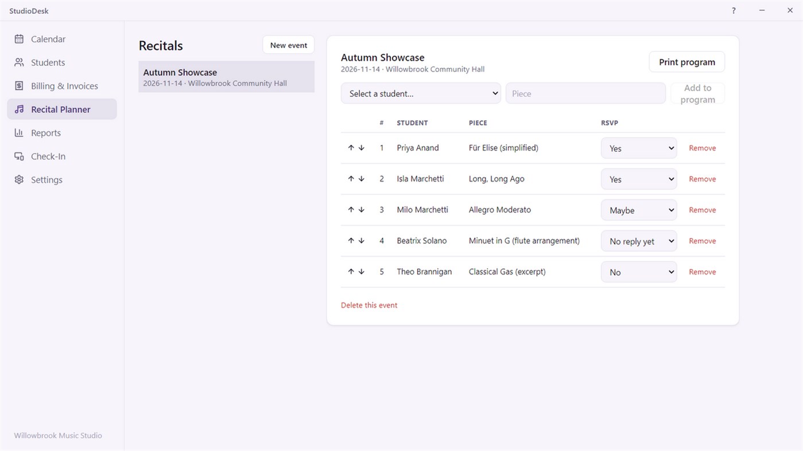Screen dimensions: 803x451
Task: Remove Priya Anand from the program
Action: pyautogui.click(x=703, y=148)
